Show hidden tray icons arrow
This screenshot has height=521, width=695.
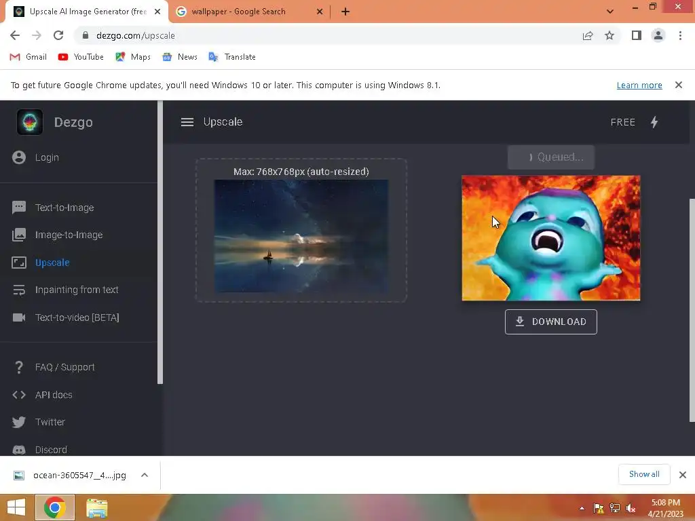tap(582, 508)
